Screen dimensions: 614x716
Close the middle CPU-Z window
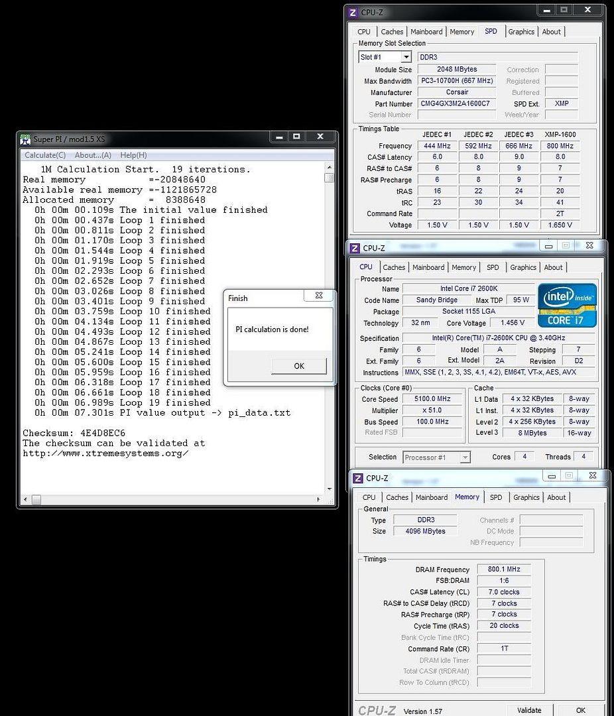(589, 246)
